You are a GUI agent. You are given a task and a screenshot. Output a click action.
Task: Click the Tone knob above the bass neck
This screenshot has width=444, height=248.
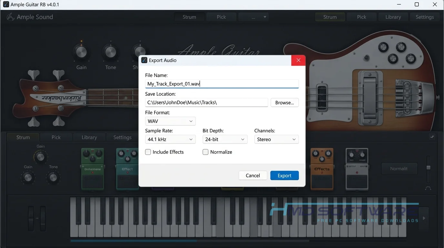point(110,52)
